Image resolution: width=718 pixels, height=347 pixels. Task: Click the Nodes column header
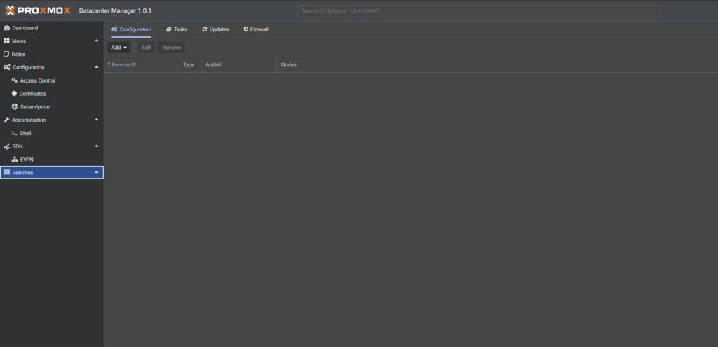tap(497, 65)
